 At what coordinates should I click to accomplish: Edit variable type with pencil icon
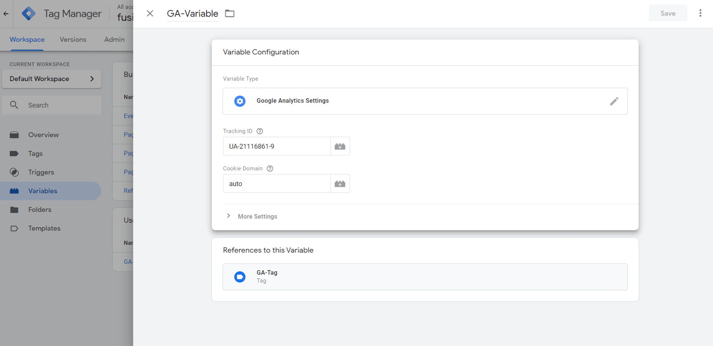pos(614,101)
